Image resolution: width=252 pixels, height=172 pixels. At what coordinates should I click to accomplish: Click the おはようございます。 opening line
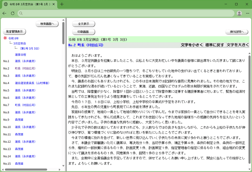tap(87, 56)
